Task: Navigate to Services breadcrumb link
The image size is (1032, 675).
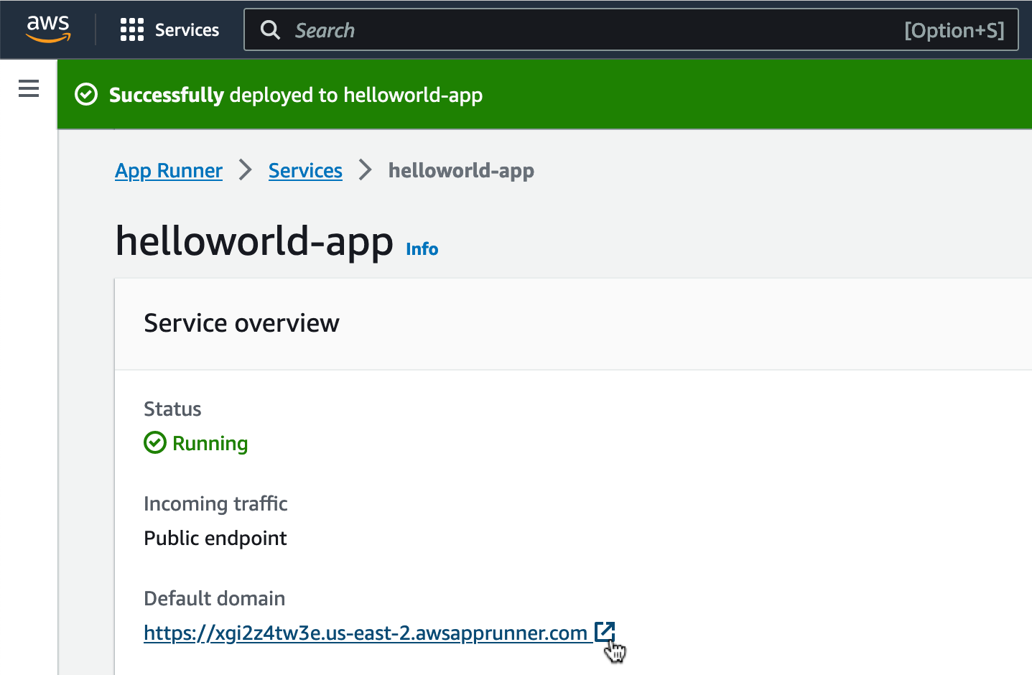Action: [305, 171]
